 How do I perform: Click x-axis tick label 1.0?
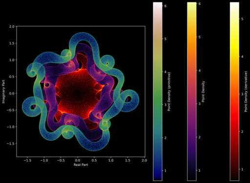[x=111, y=161]
